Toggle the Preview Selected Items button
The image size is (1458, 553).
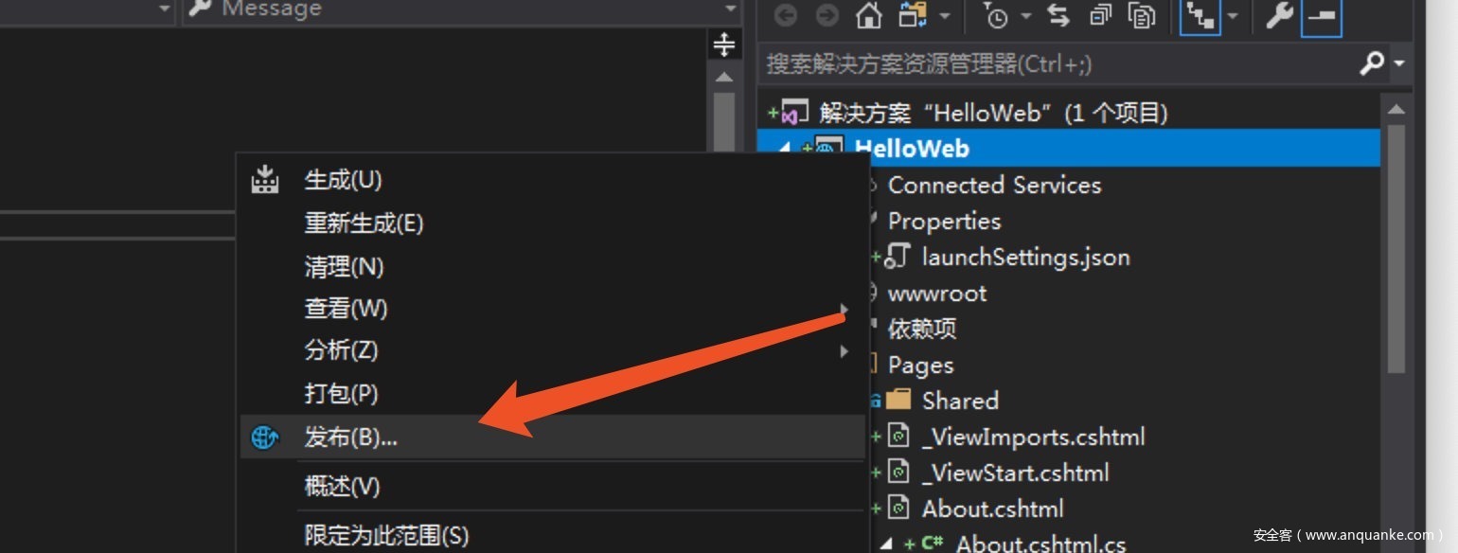pyautogui.click(x=1321, y=17)
